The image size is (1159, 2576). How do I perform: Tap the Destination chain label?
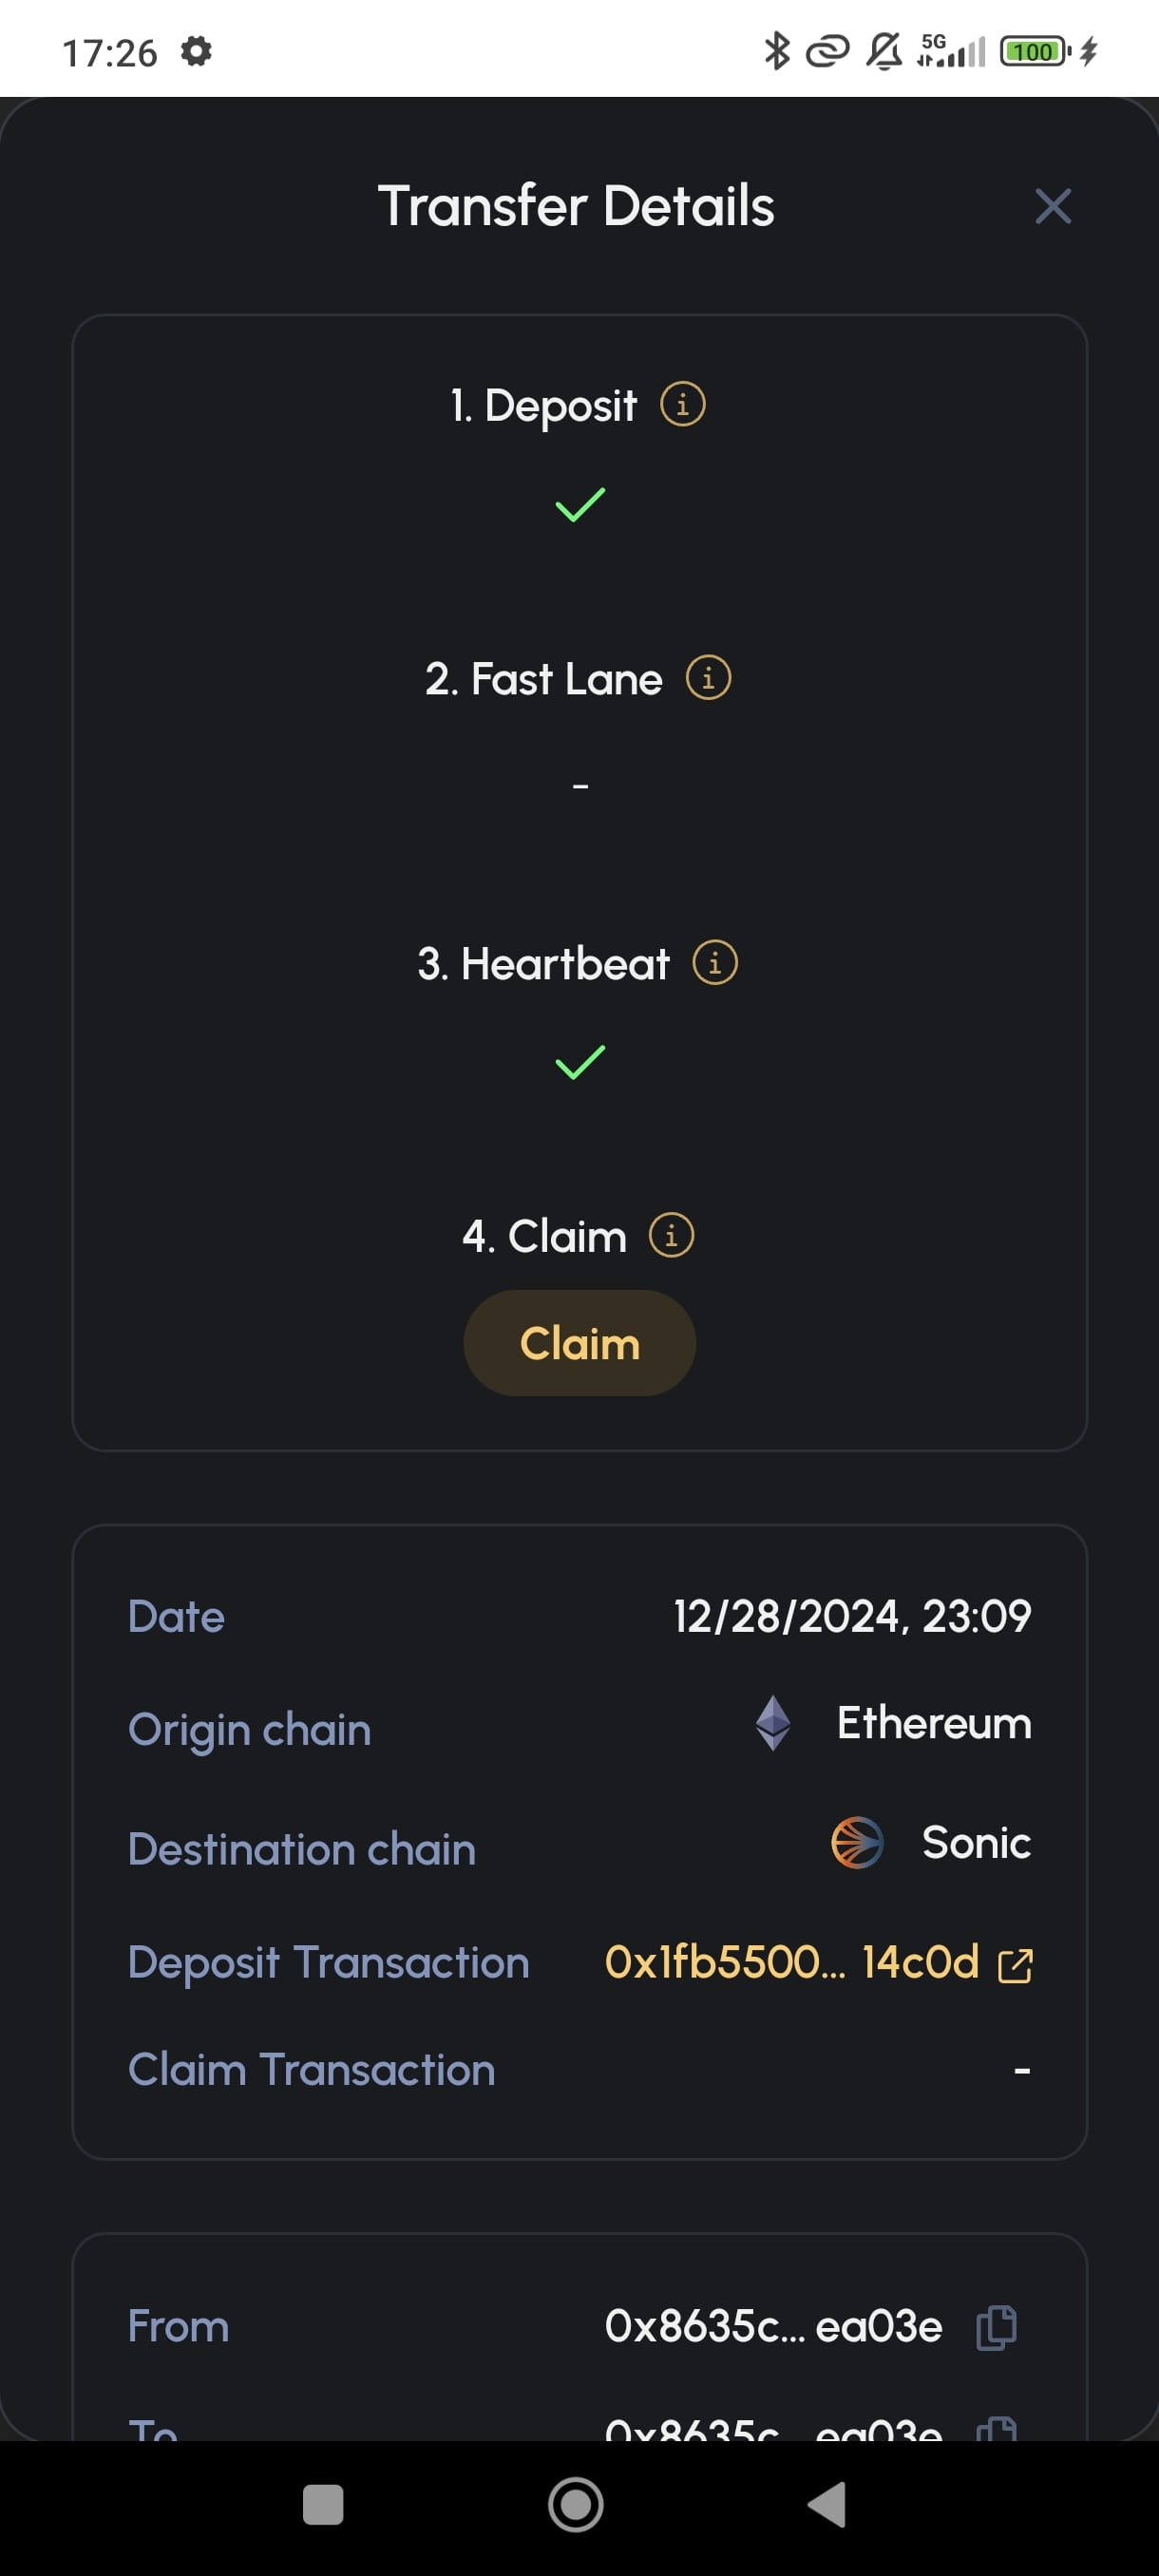(301, 1849)
